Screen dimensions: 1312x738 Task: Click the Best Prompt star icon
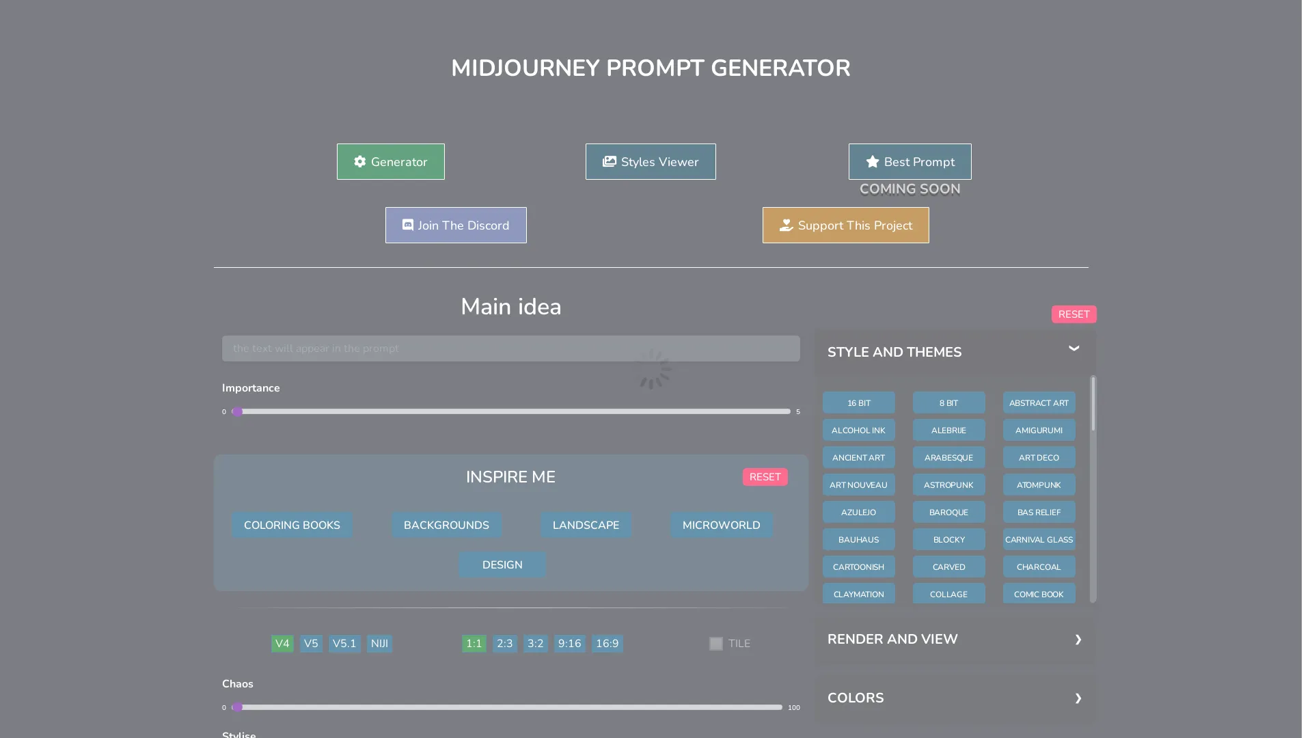[x=871, y=161]
